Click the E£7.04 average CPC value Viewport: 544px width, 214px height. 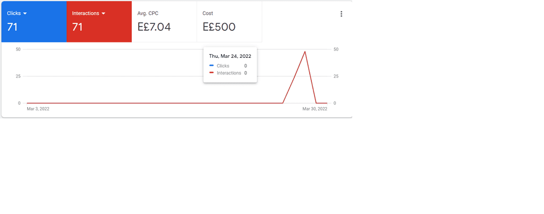point(154,27)
